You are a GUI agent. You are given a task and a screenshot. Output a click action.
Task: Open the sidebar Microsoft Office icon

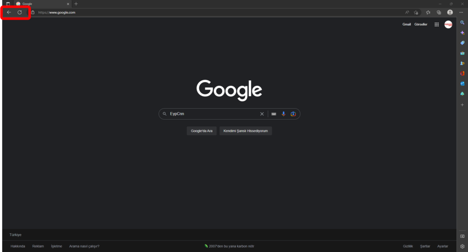tap(463, 73)
